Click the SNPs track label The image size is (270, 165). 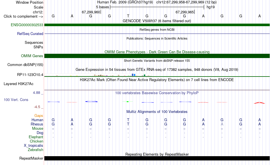pos(38,47)
